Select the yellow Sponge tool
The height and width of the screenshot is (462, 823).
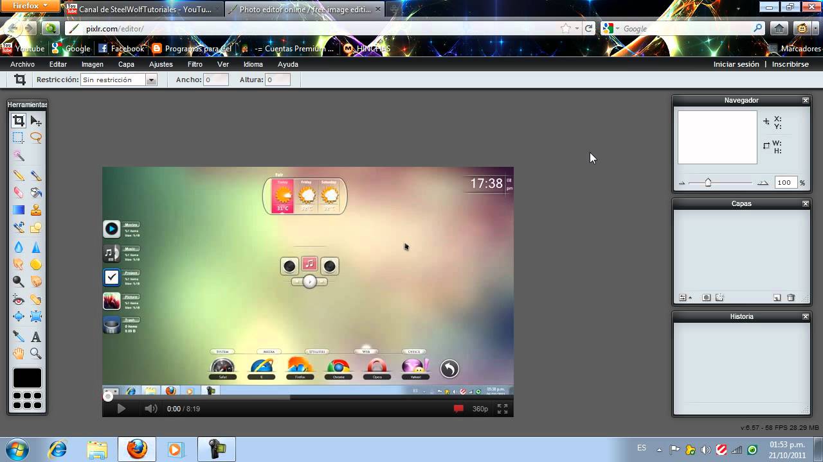(x=36, y=264)
